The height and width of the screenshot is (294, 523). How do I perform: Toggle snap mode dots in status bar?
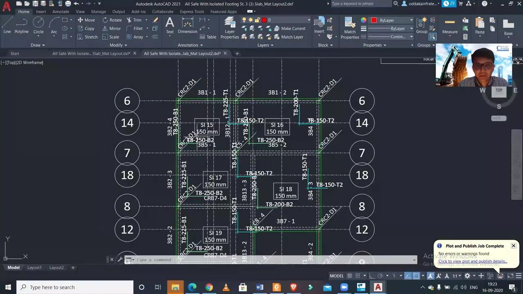[358, 276]
